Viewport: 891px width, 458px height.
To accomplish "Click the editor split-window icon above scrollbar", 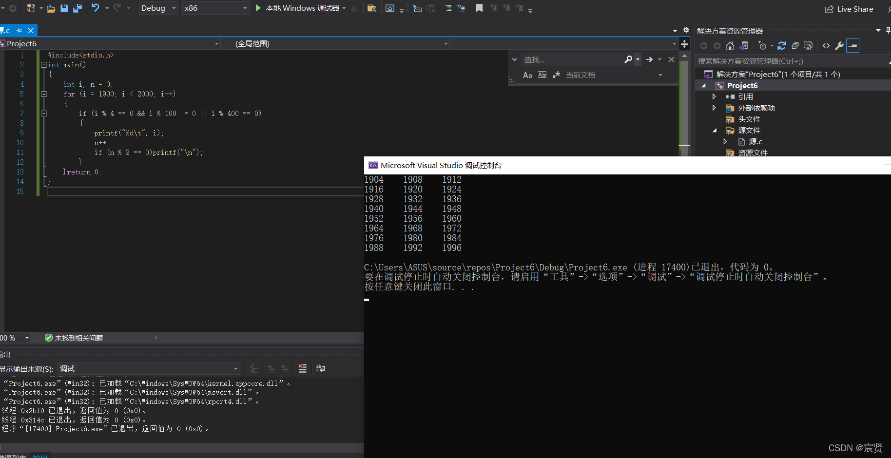I will [x=684, y=44].
